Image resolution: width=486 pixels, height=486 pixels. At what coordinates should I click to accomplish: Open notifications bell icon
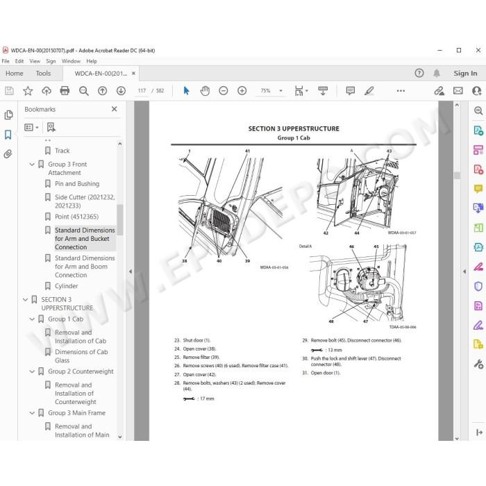point(437,73)
